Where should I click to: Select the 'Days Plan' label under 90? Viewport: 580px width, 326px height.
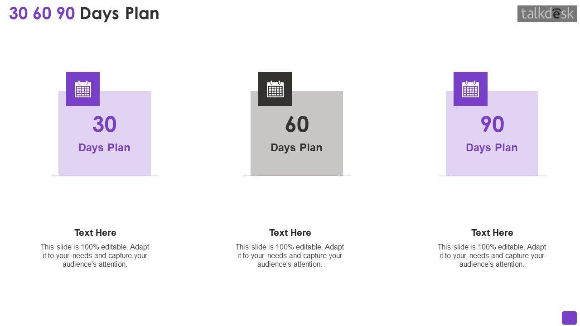(x=492, y=148)
